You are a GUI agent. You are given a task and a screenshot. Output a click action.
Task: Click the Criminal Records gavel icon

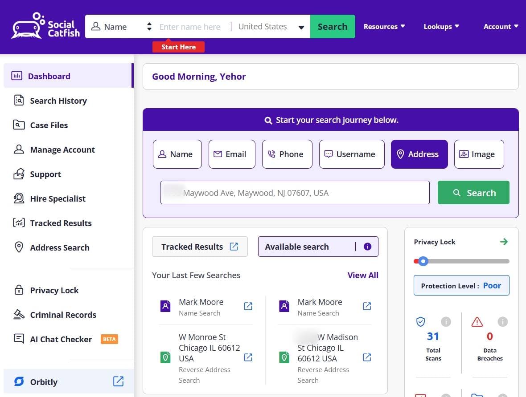tap(19, 314)
